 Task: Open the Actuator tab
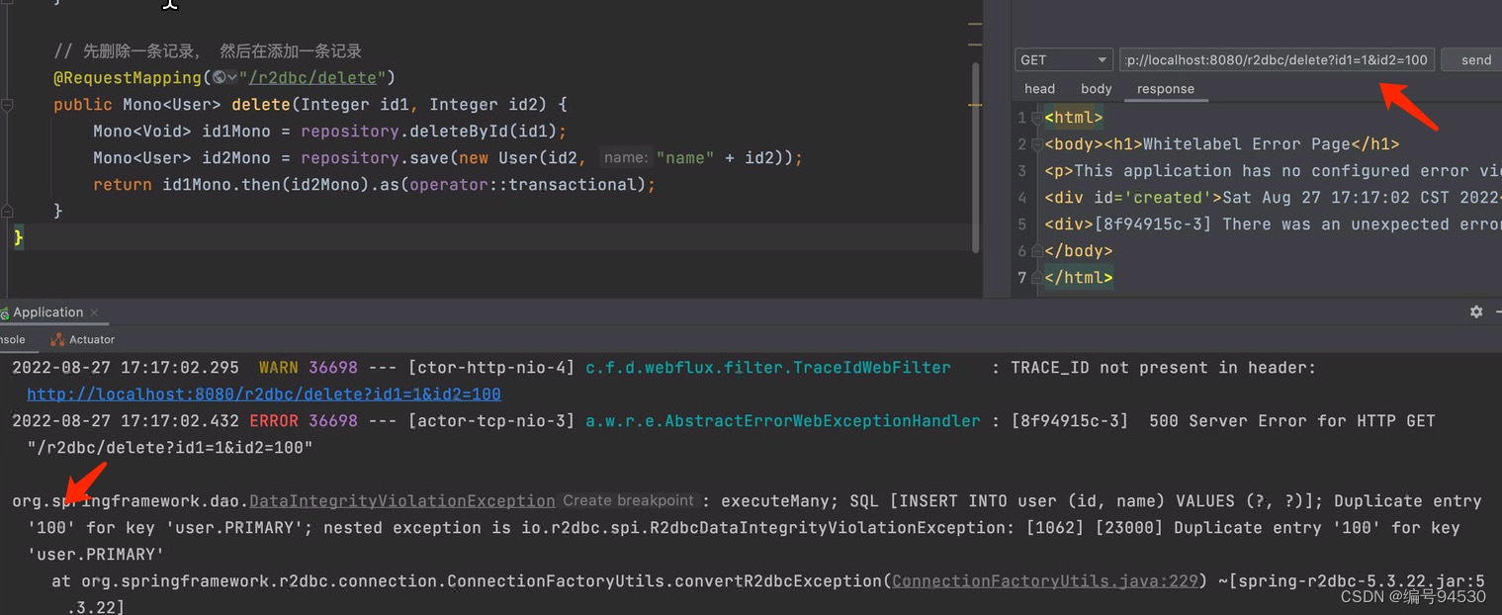click(x=83, y=339)
